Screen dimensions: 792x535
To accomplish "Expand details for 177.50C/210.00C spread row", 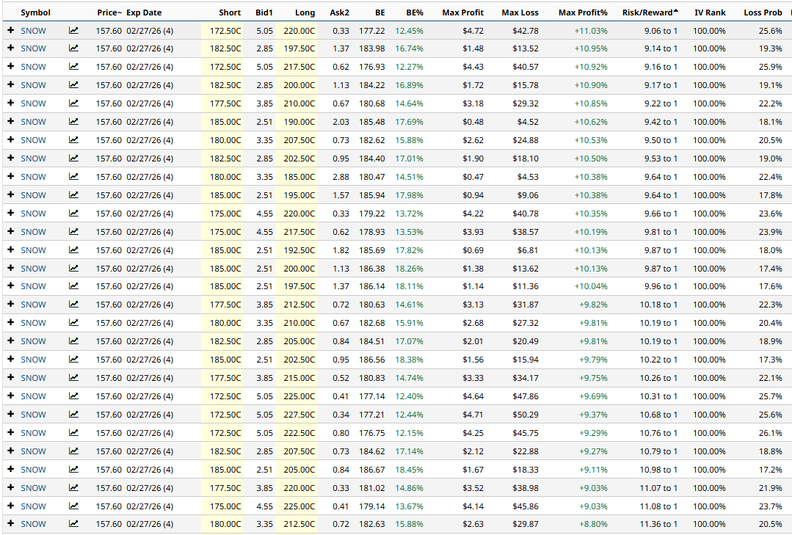I will pos(11,103).
